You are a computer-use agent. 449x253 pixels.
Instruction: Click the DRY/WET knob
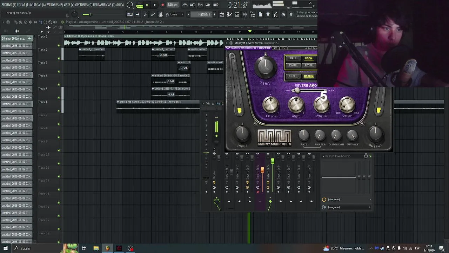point(352,135)
